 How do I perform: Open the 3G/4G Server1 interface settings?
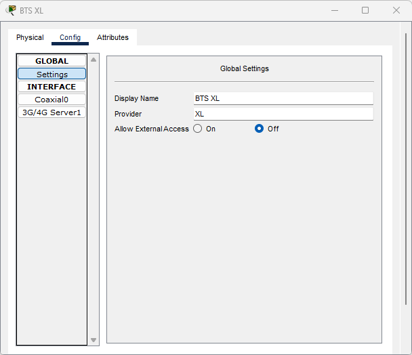(52, 112)
